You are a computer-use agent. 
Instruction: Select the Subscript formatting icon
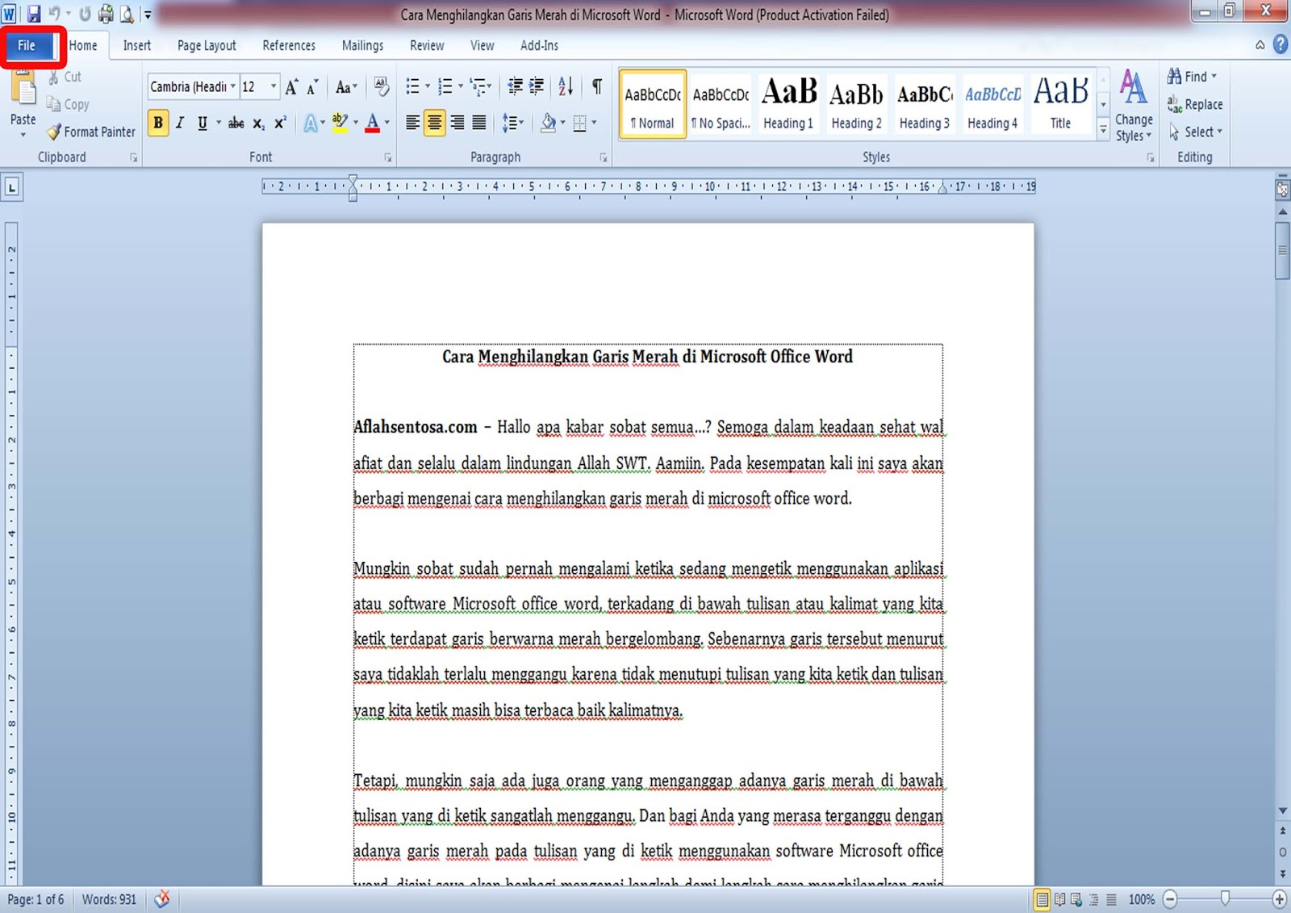[x=258, y=123]
